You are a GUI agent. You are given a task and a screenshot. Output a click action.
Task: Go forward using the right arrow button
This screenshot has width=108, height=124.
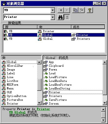coord(67,10)
